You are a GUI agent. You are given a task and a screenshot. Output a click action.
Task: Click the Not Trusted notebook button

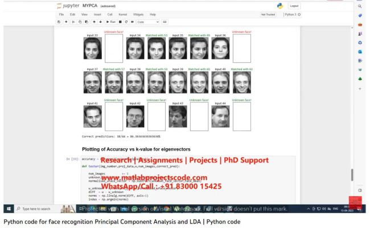(268, 14)
